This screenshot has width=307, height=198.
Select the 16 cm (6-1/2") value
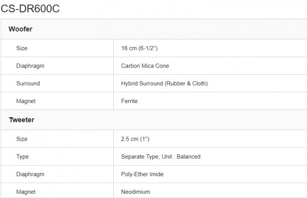139,48
